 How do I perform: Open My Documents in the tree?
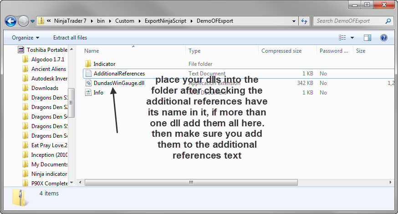(x=49, y=164)
